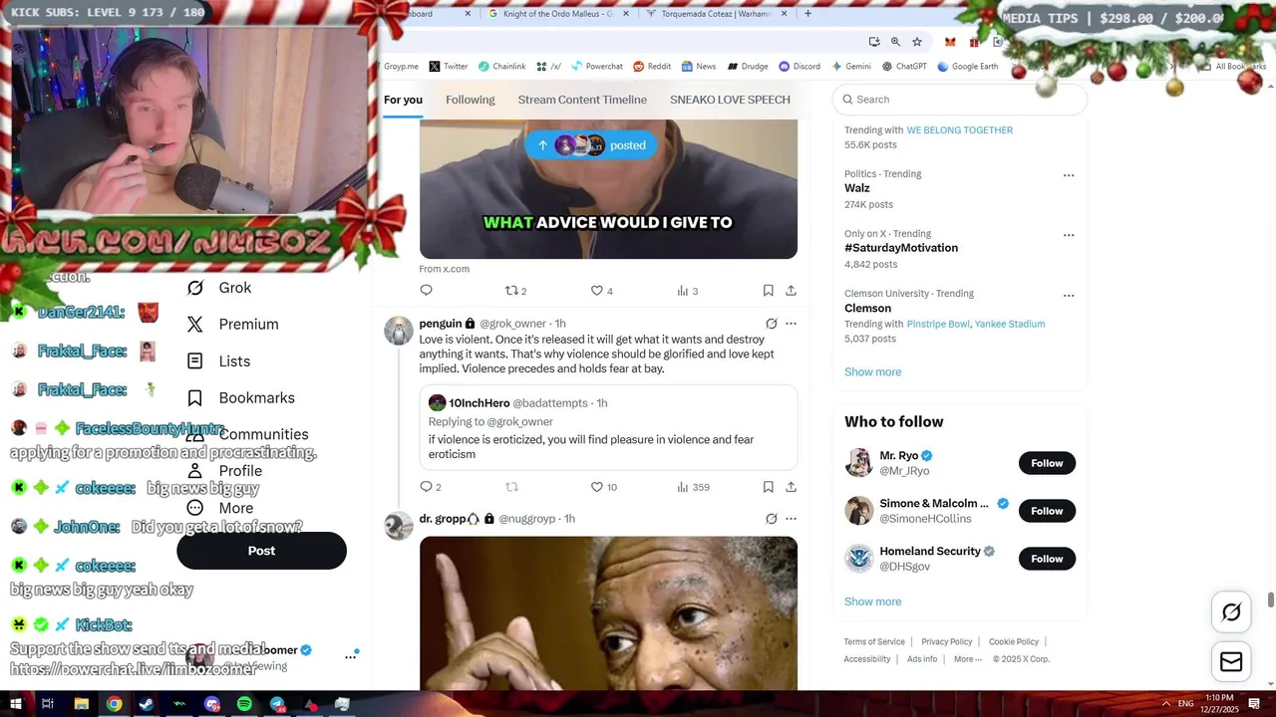Toggle like on the video post with 4 likes

coord(602,291)
